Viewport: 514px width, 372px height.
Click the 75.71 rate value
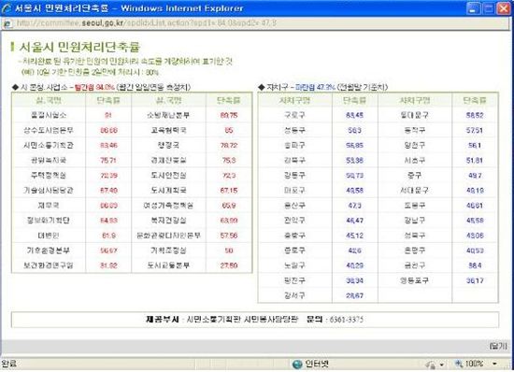point(108,160)
